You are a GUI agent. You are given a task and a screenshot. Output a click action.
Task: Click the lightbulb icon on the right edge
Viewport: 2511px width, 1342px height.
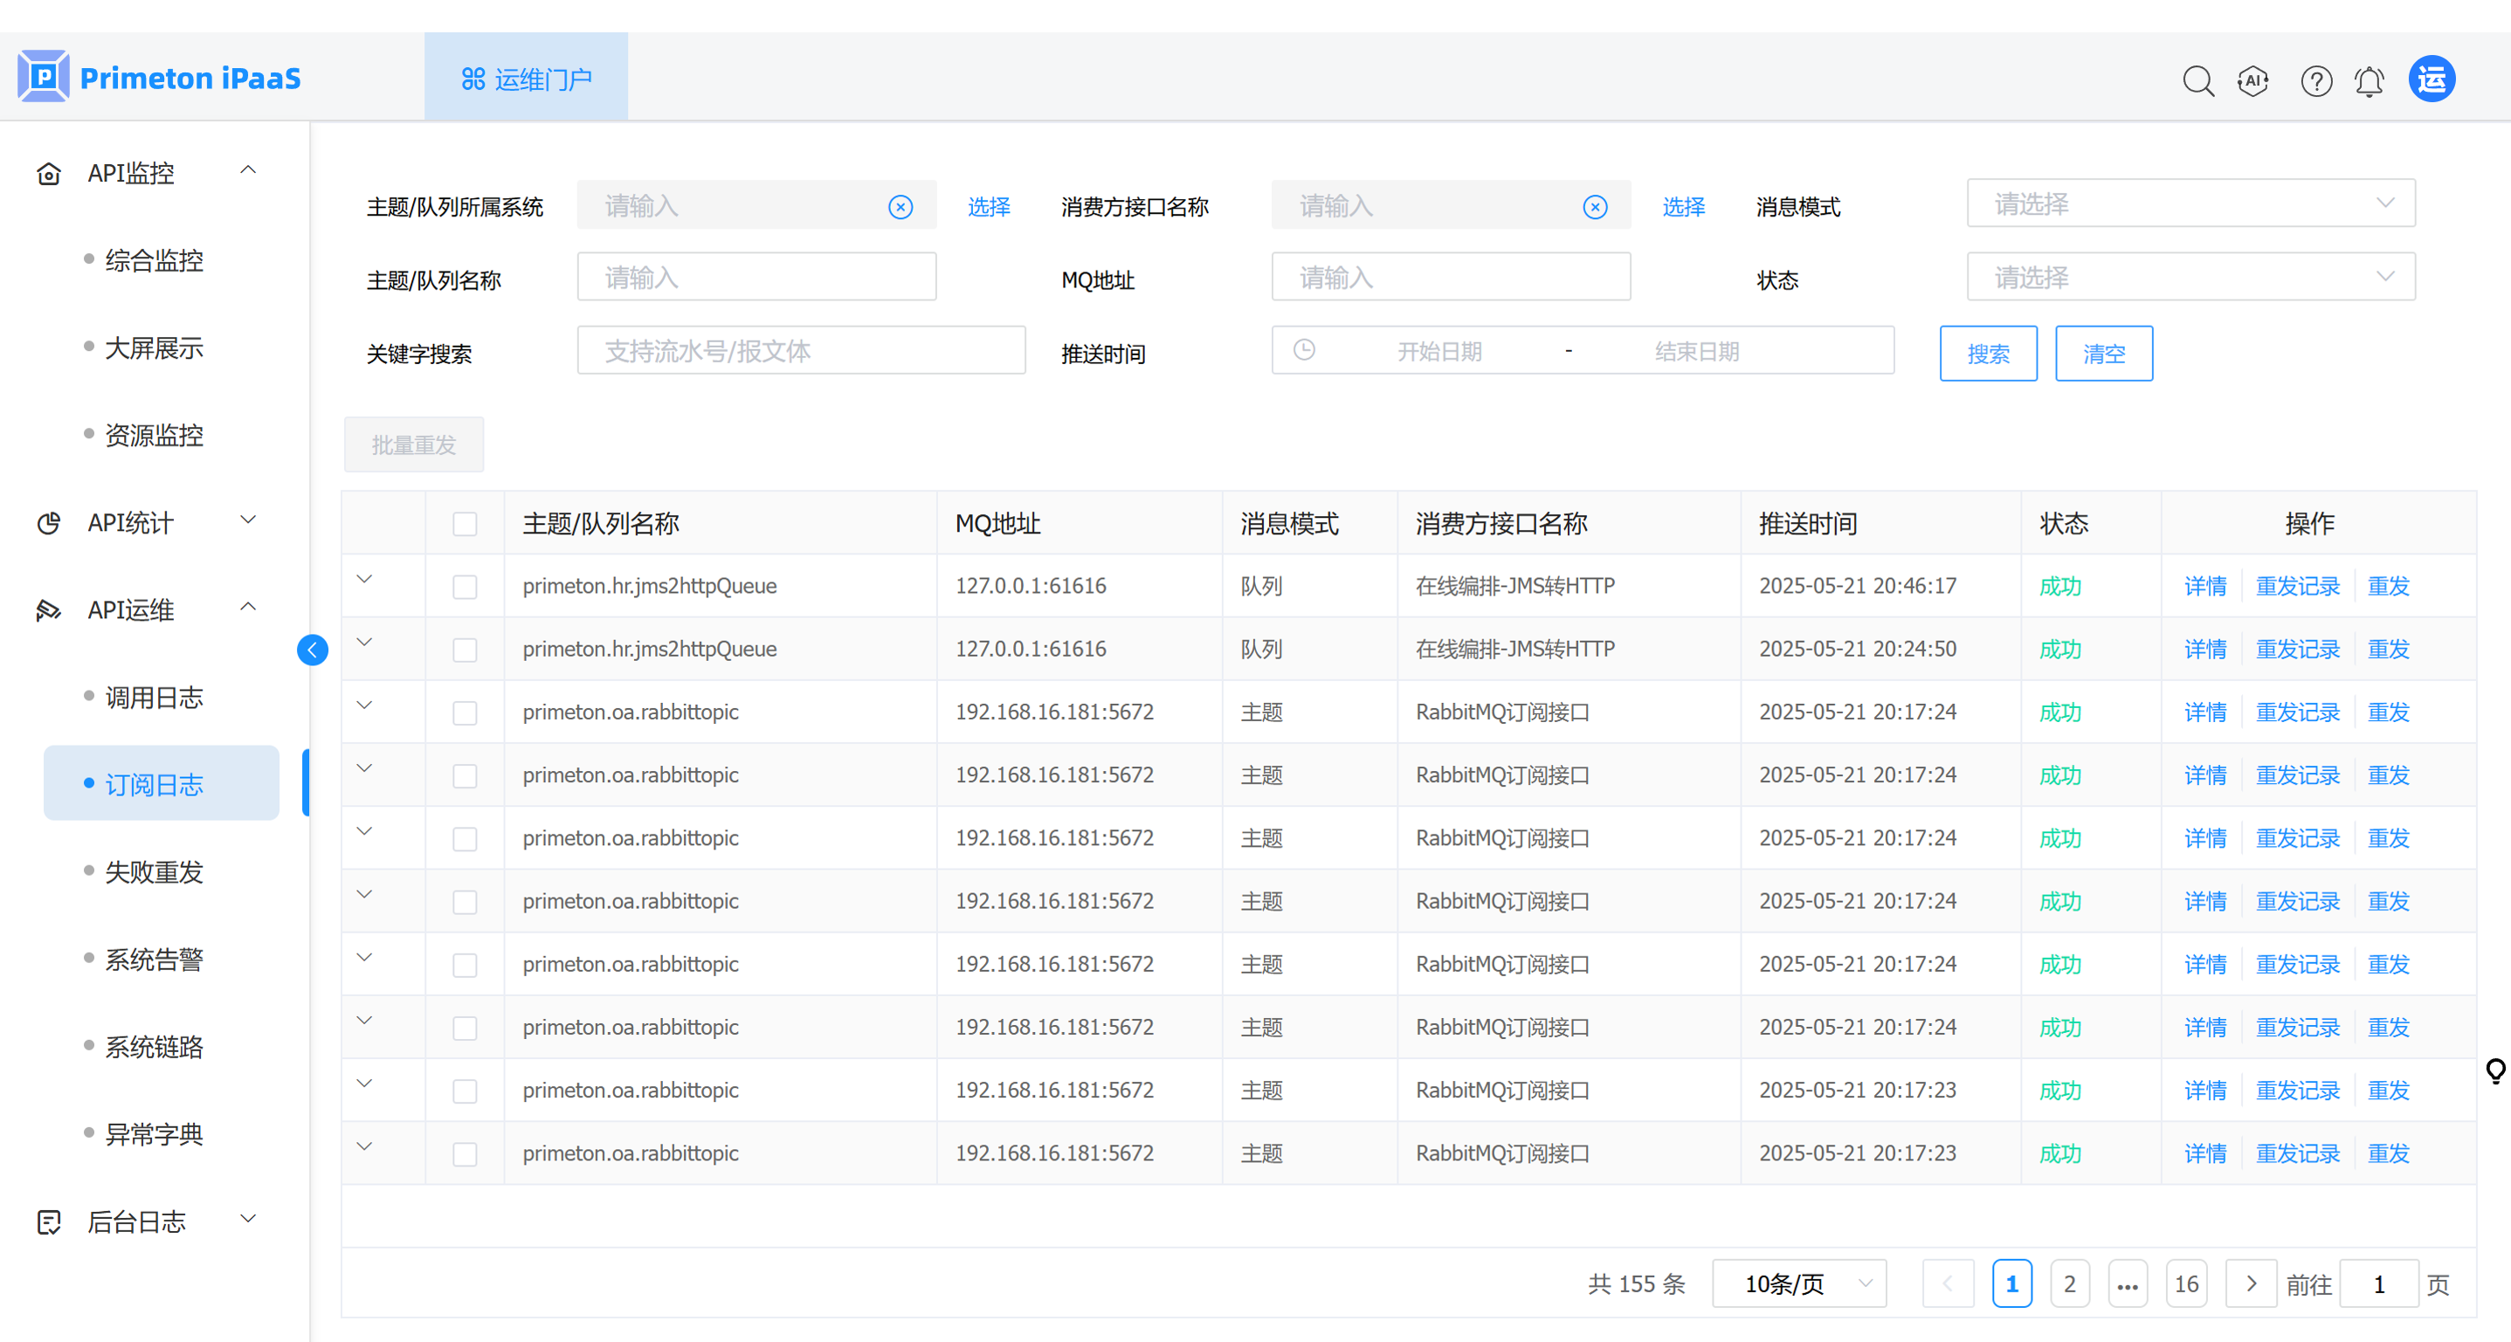2494,1070
